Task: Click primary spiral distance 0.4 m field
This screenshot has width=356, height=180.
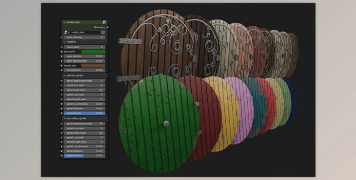Action: (x=84, y=108)
